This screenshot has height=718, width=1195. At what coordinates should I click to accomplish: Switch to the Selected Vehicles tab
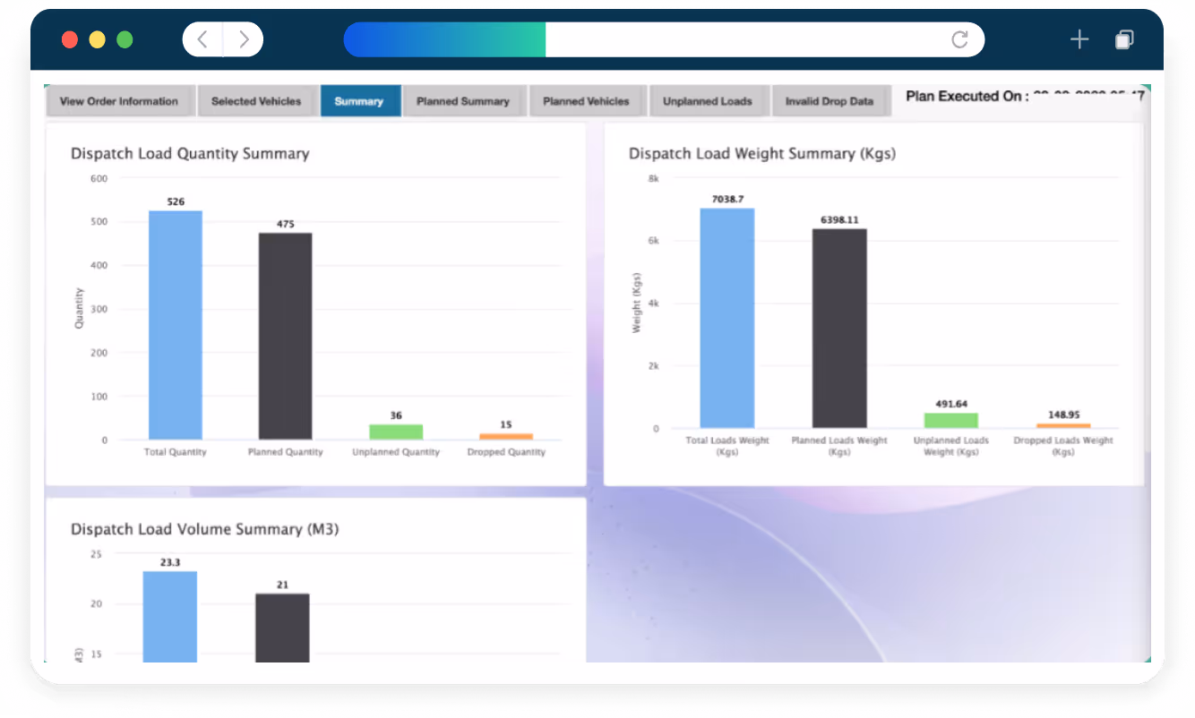[256, 101]
